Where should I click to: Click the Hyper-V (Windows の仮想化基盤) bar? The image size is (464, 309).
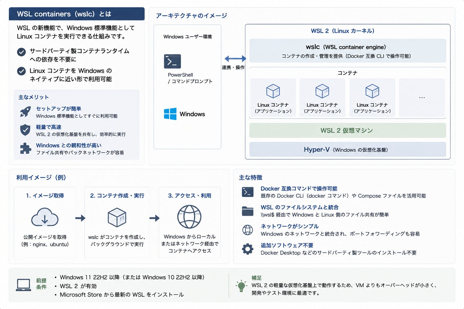347,149
